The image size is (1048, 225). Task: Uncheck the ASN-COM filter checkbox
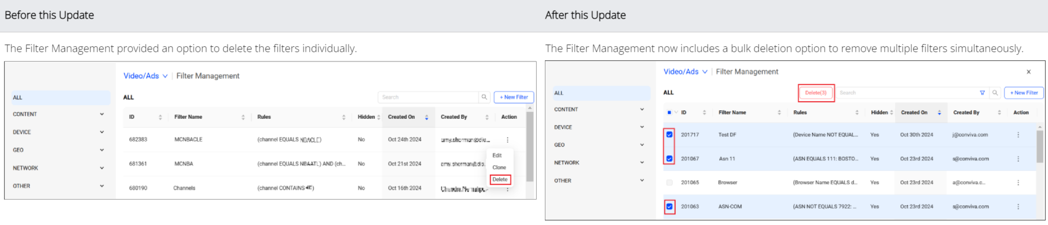pyautogui.click(x=669, y=206)
